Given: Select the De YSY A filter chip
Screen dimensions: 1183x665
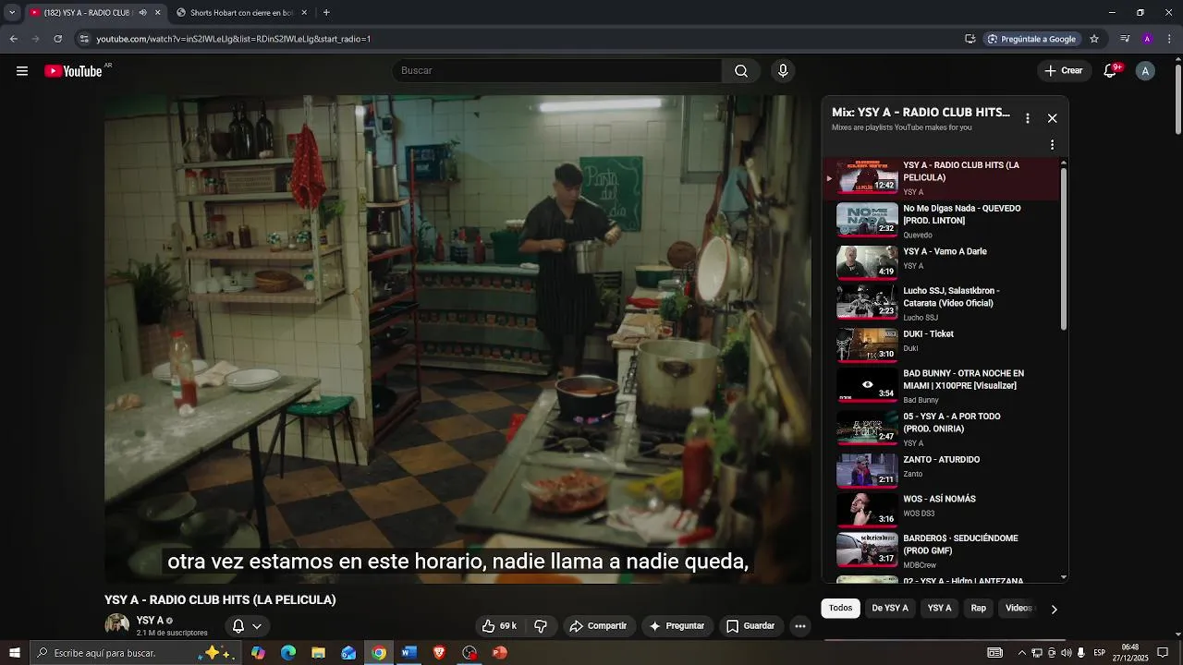Looking at the screenshot, I should (x=890, y=609).
